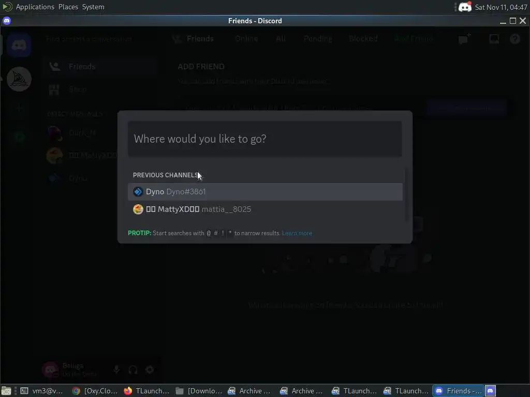Open the sailboat server icon
The image size is (530, 397).
19,79
